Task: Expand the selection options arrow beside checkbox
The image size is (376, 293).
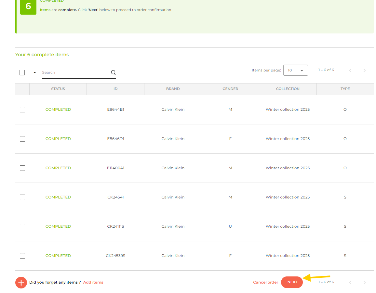Action: point(35,72)
